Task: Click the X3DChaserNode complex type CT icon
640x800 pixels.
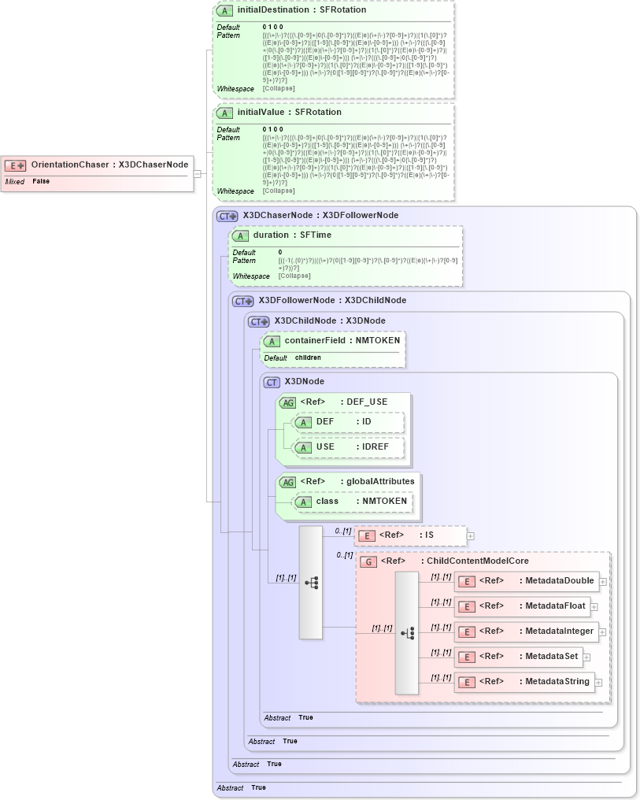Action: (228, 217)
